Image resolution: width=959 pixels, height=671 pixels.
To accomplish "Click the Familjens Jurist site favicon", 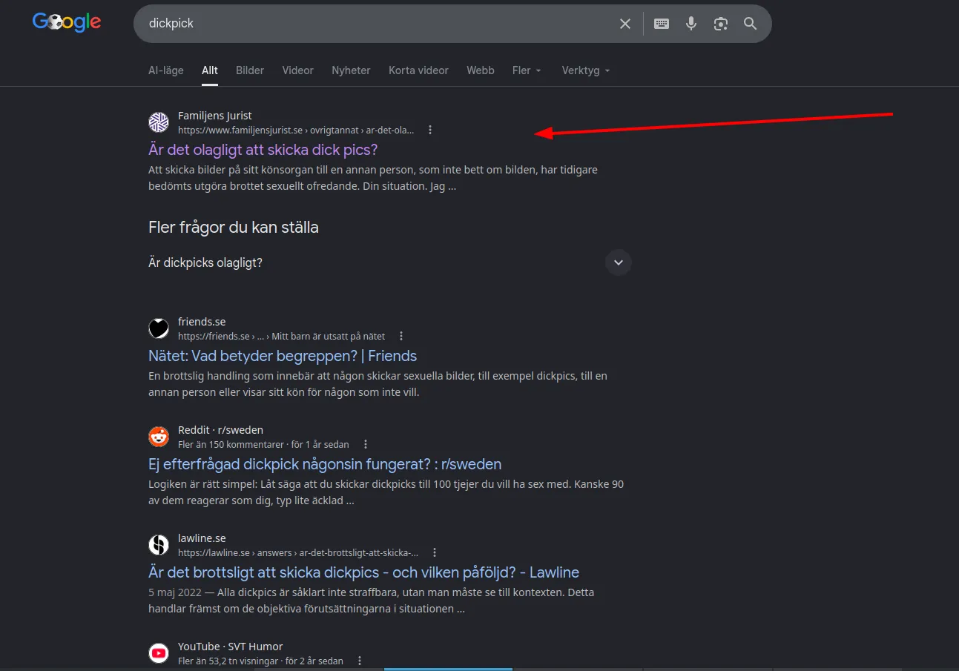I will click(x=159, y=122).
